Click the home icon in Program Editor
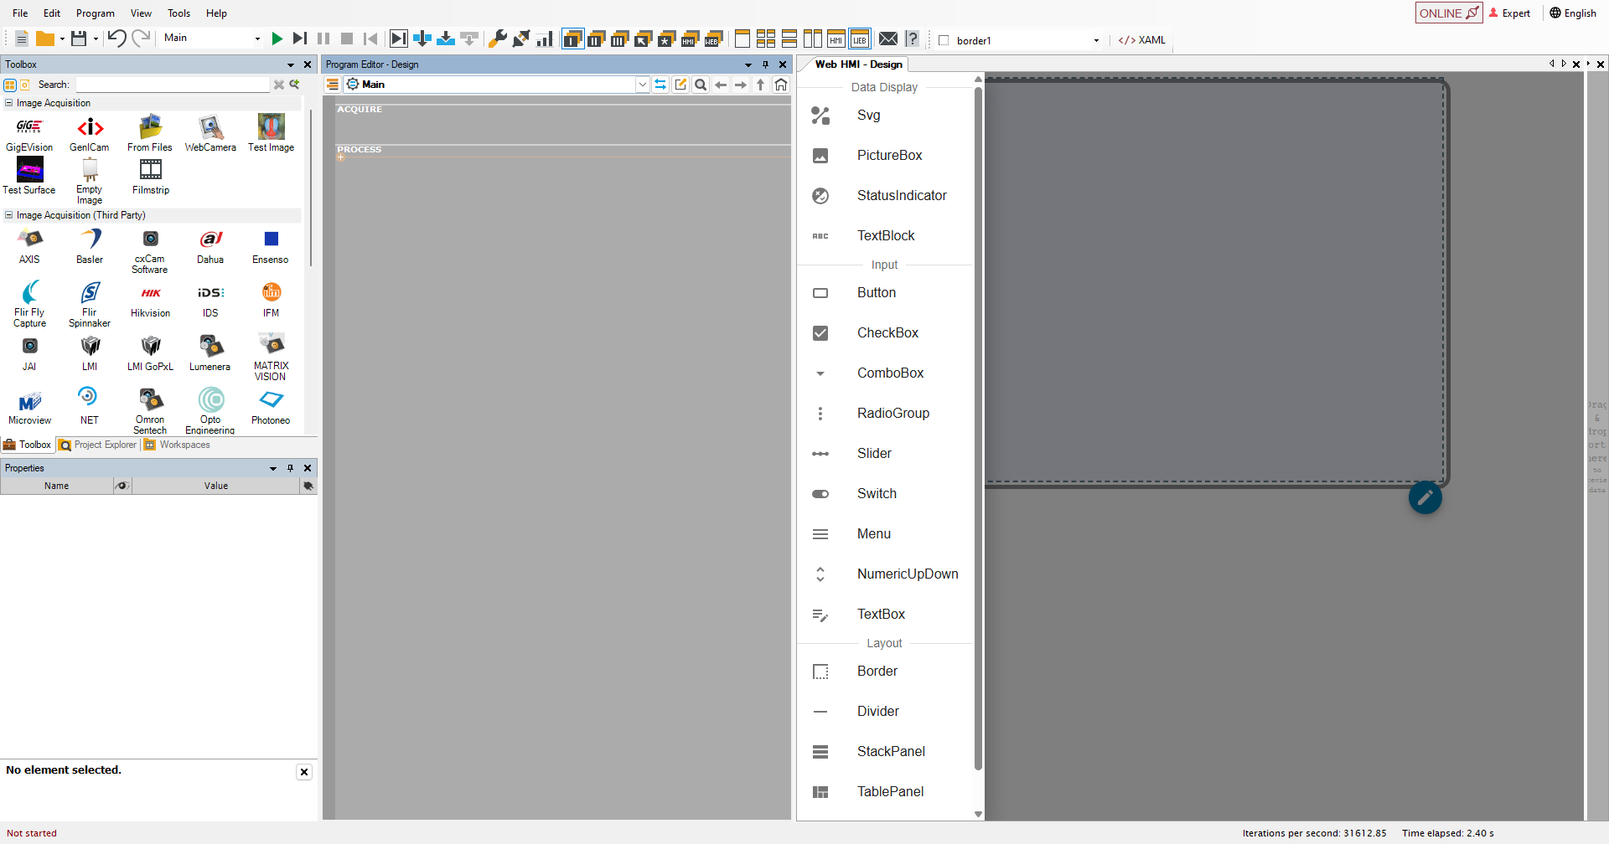The width and height of the screenshot is (1609, 844). pos(781,85)
